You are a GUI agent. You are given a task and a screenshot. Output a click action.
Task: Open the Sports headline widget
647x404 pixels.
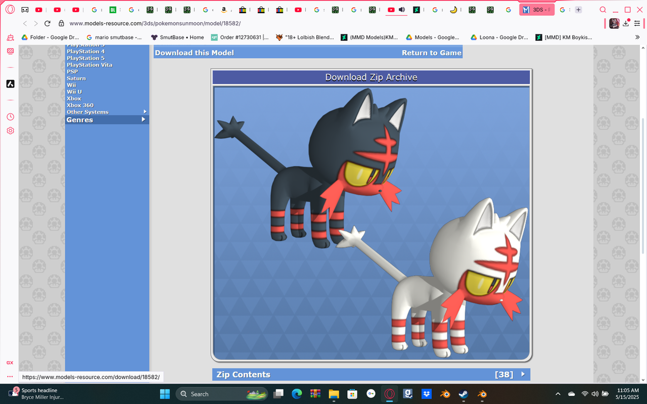click(x=35, y=394)
